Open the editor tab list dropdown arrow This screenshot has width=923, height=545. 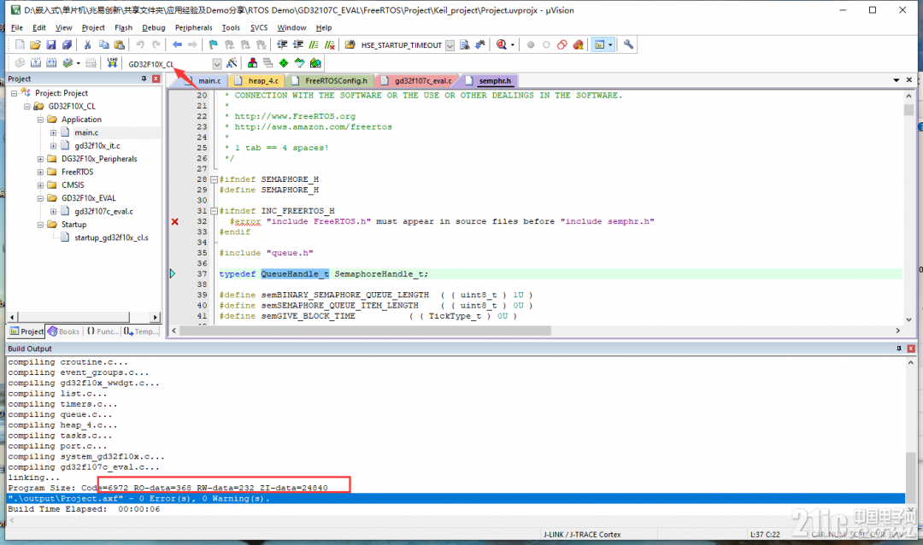click(896, 80)
